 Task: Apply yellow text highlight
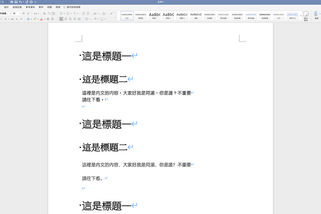[x=35, y=19]
